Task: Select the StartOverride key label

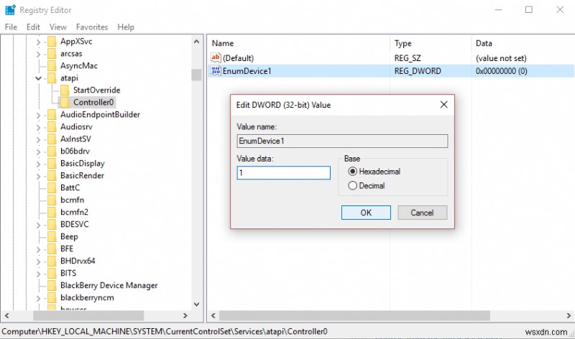Action: pyautogui.click(x=96, y=90)
